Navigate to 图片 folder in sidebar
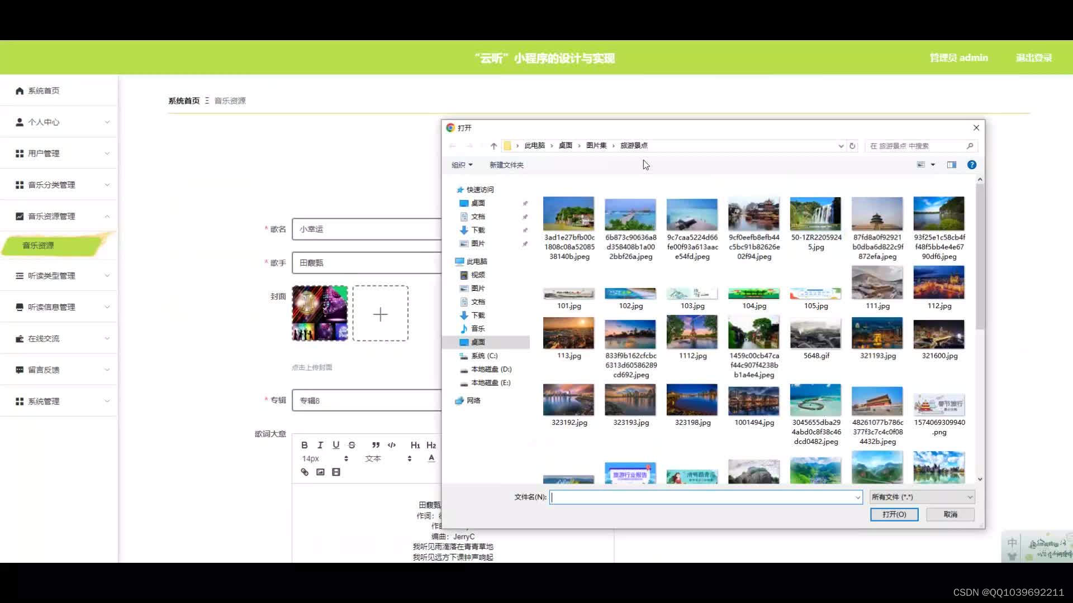 [x=478, y=288]
